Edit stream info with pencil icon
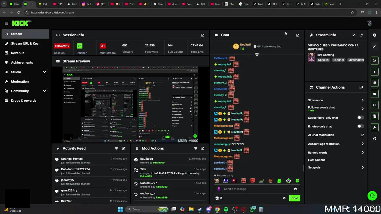Screen dimensions: 381x214 (354, 35)
